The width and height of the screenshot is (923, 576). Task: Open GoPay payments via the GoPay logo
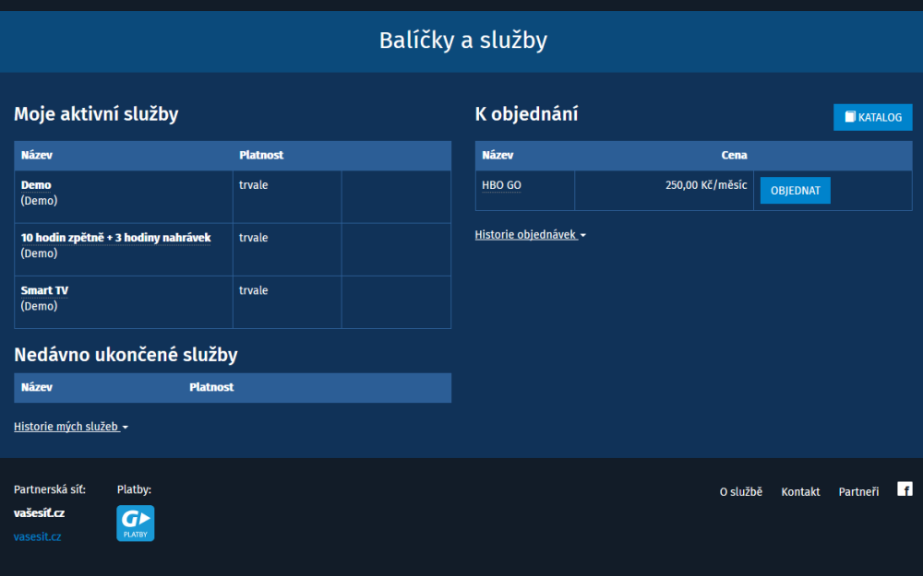coord(135,523)
